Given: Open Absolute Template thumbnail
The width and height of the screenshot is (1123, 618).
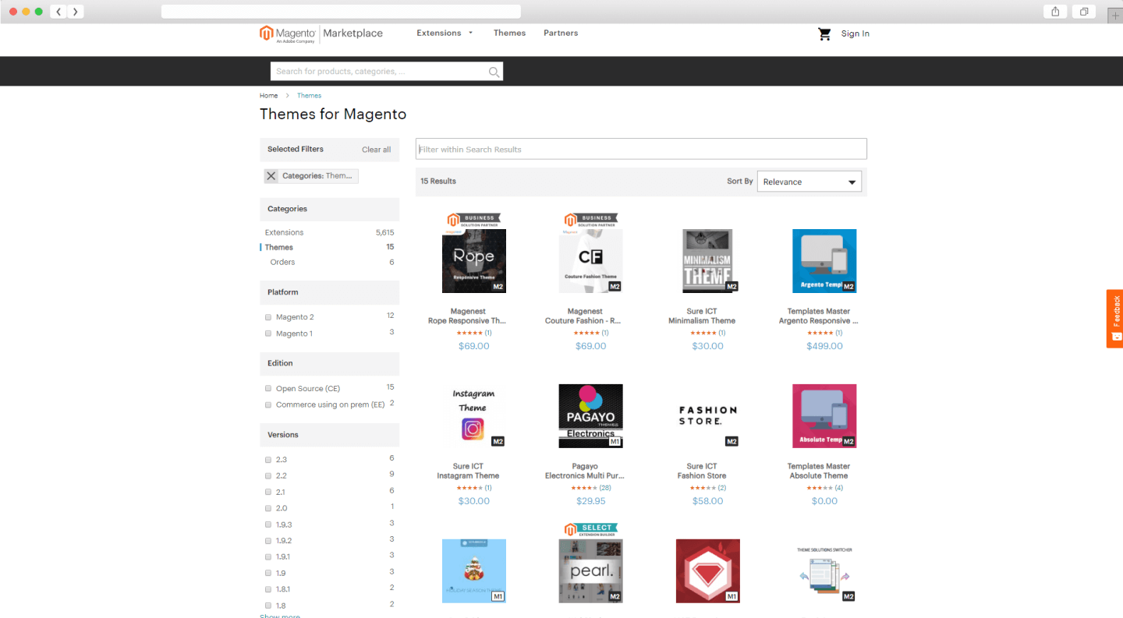Looking at the screenshot, I should point(824,415).
